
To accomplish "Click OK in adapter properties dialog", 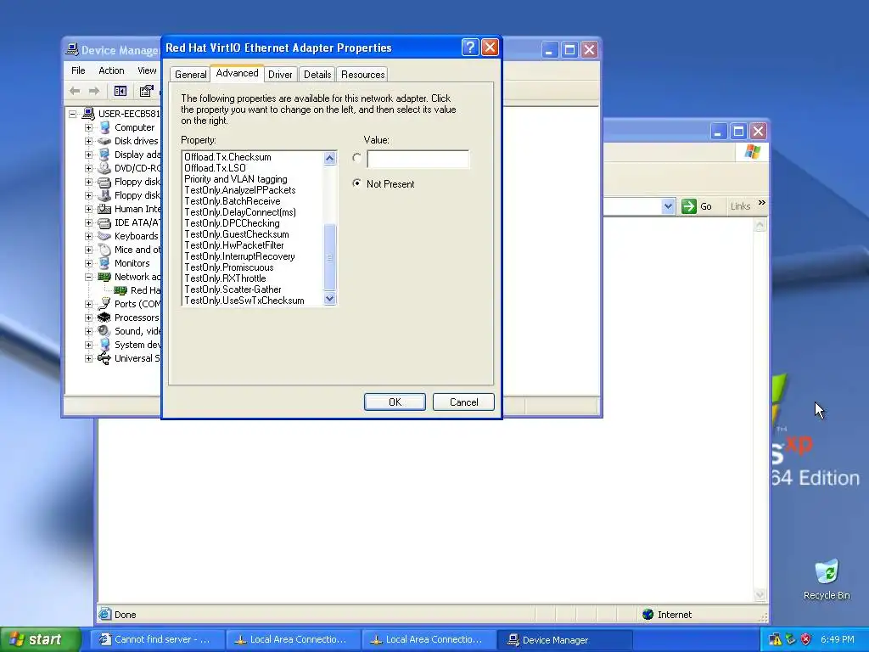I will click(x=395, y=402).
